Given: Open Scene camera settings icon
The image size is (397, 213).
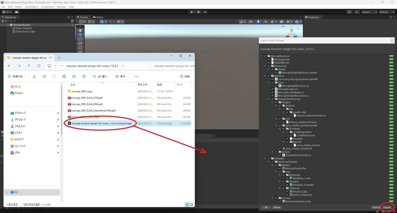Looking at the screenshot, I should (x=289, y=22).
